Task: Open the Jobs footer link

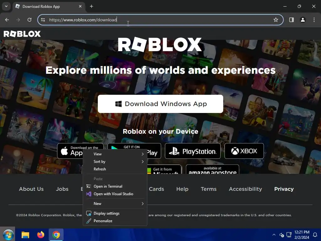Action: pyautogui.click(x=62, y=189)
